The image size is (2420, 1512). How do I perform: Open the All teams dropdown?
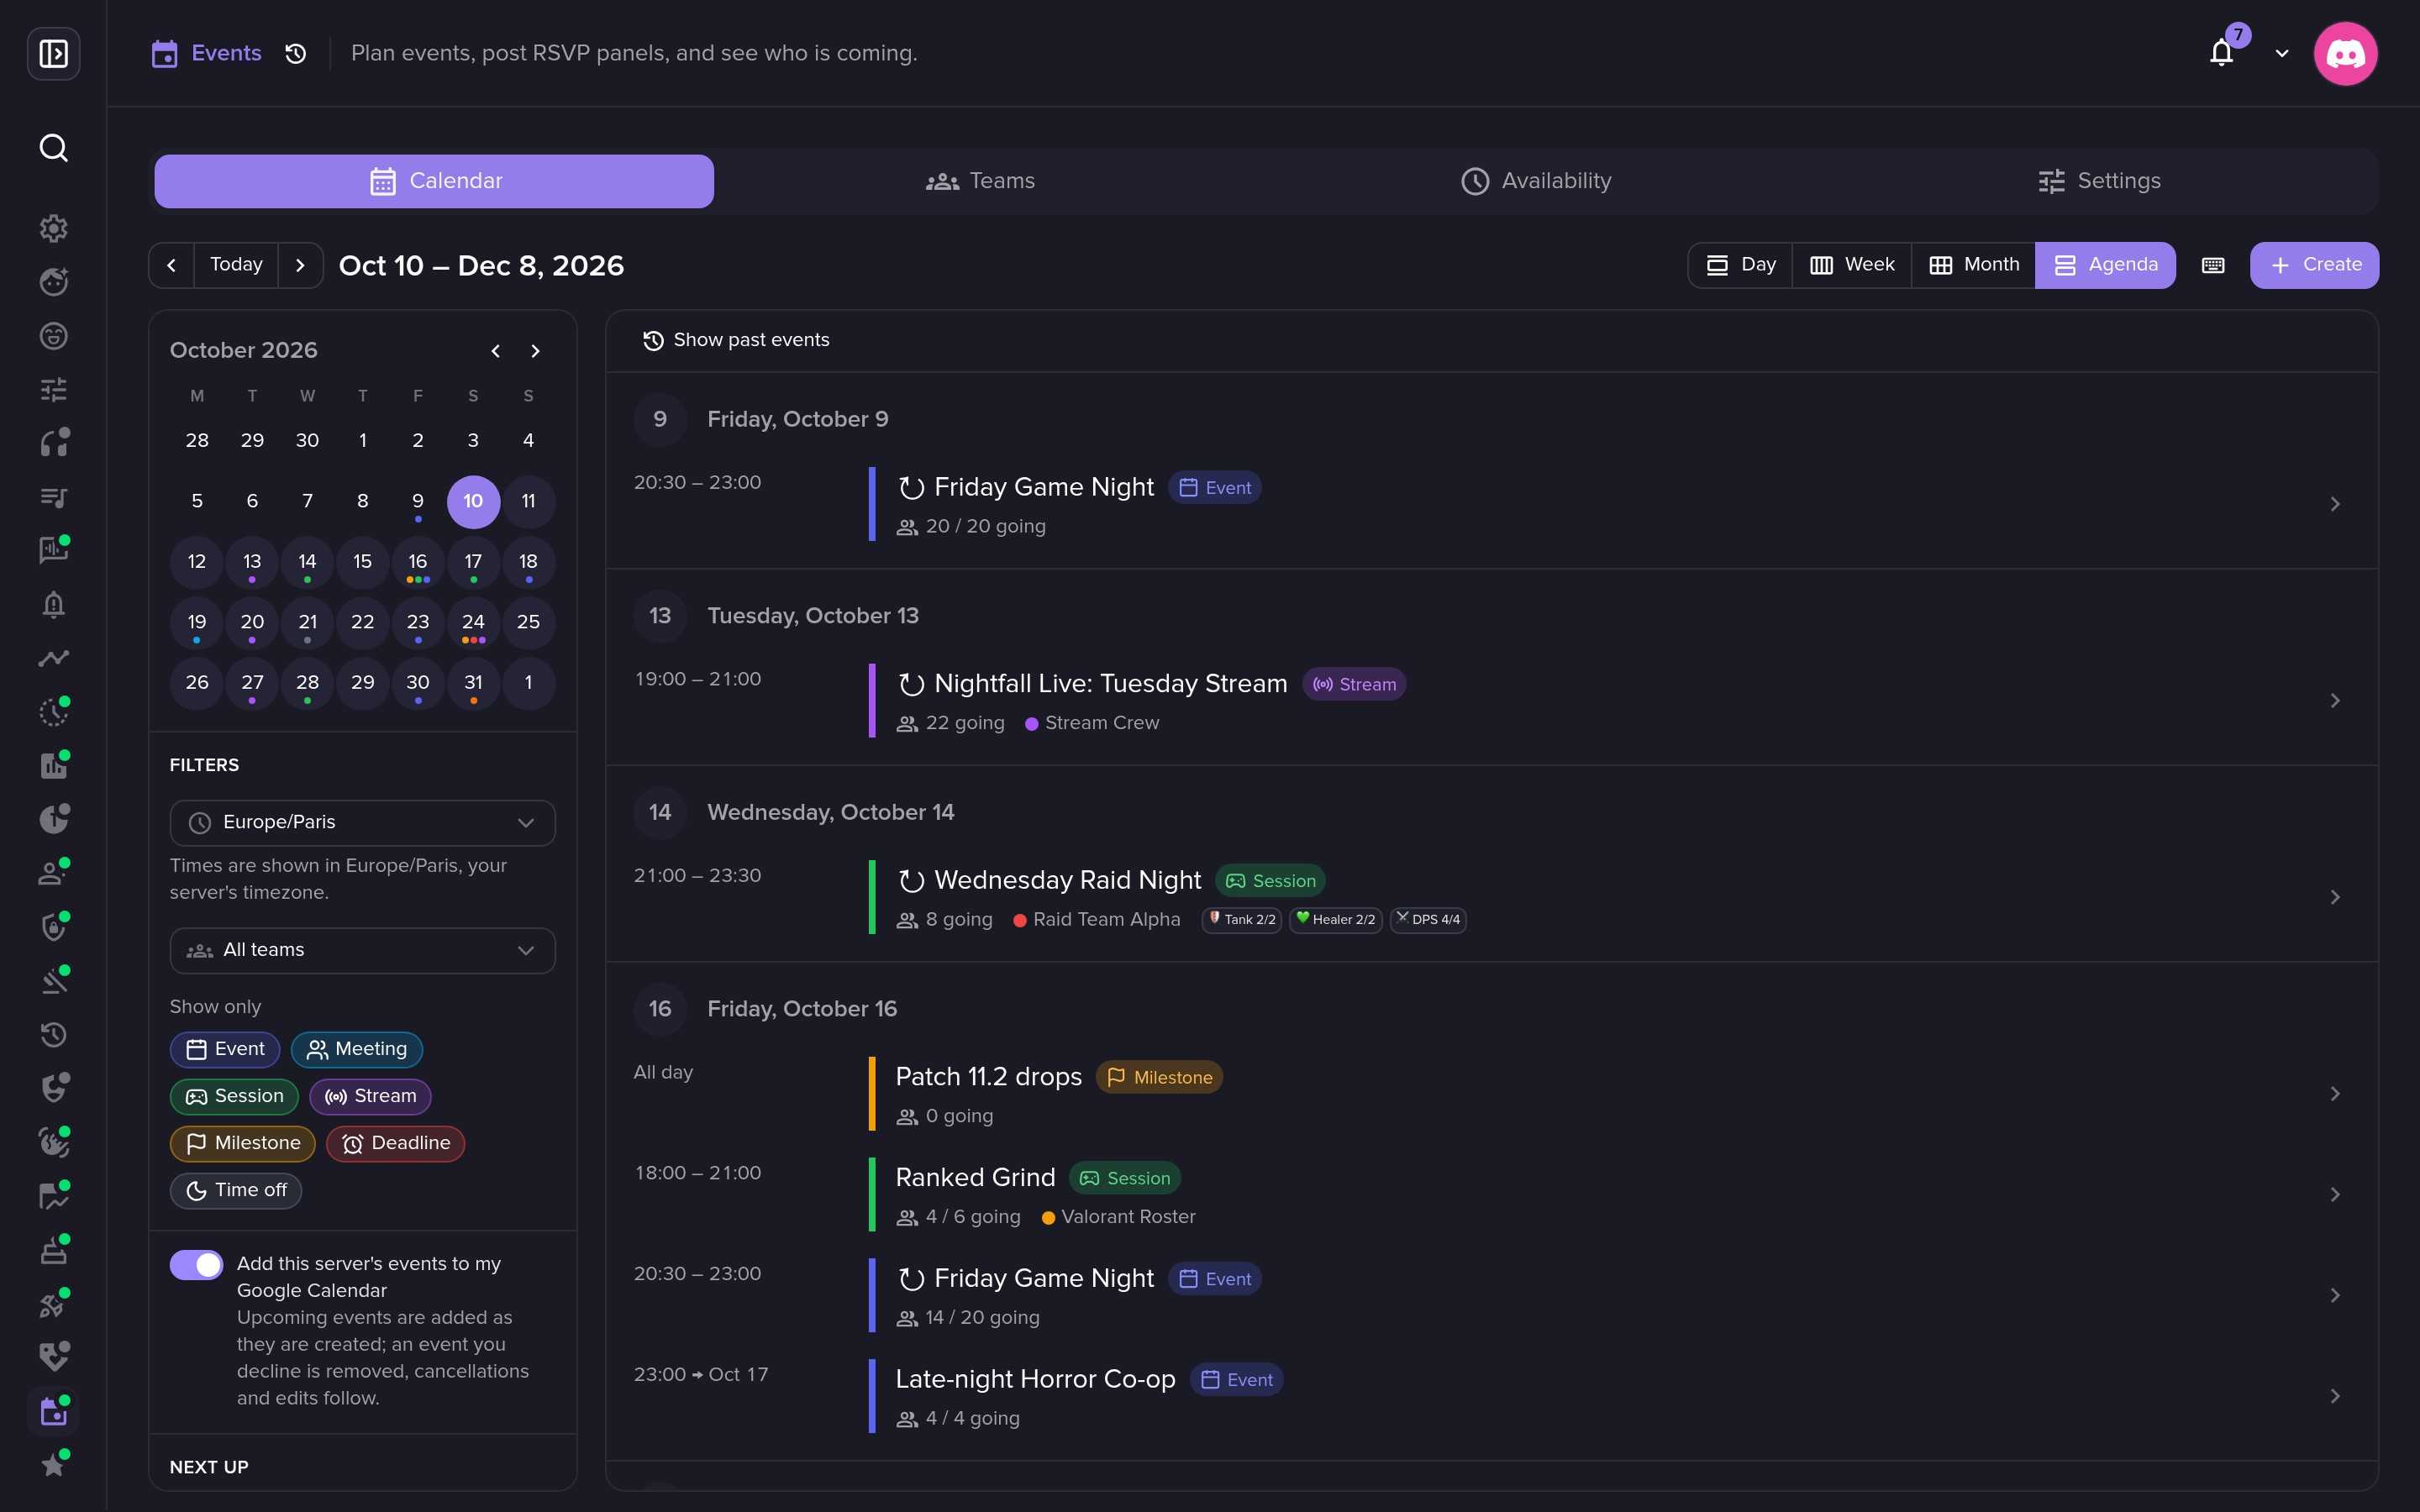[363, 950]
